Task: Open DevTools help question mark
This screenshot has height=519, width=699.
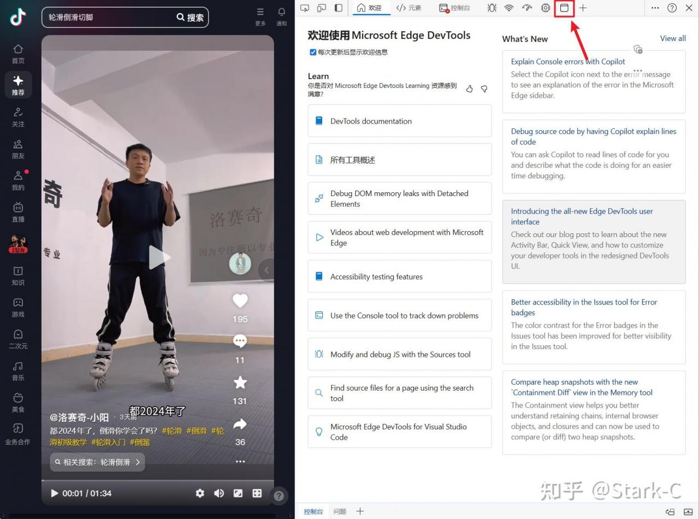Action: pos(672,8)
